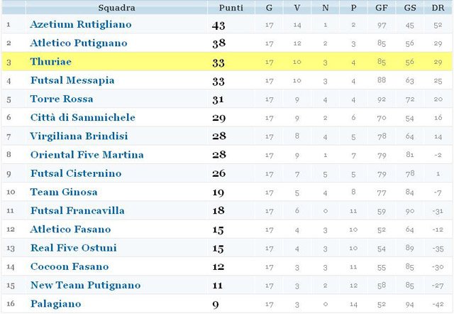Select the highlighted Thuriae team link
The height and width of the screenshot is (314, 454).
(51, 62)
